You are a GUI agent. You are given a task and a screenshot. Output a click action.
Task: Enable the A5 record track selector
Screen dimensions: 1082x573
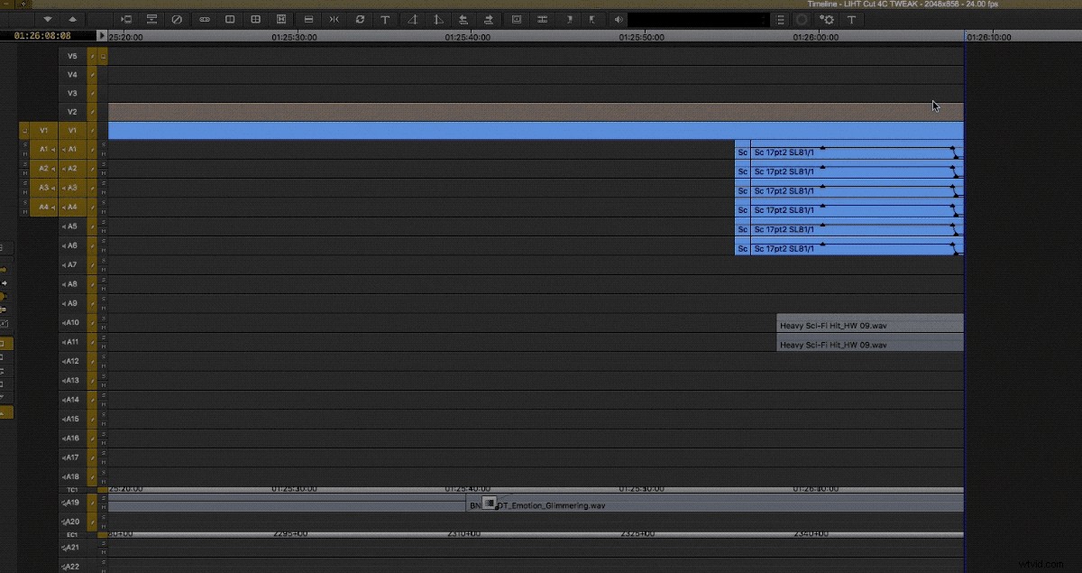tap(72, 226)
